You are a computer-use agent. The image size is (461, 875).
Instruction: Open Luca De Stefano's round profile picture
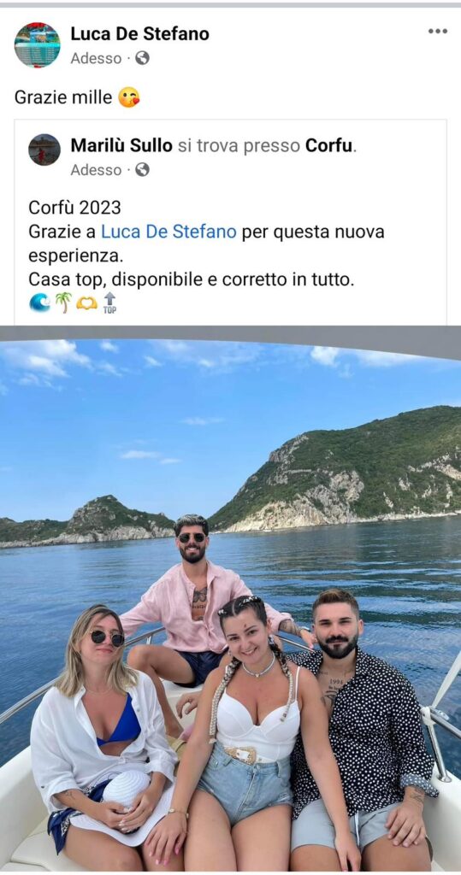(37, 45)
